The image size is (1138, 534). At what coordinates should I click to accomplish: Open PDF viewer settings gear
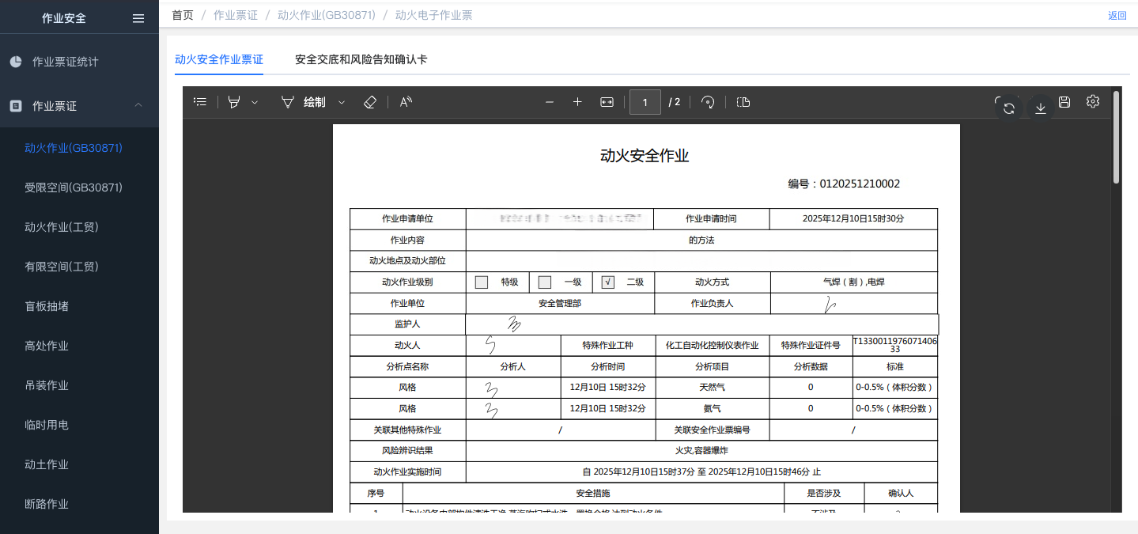[x=1093, y=101]
